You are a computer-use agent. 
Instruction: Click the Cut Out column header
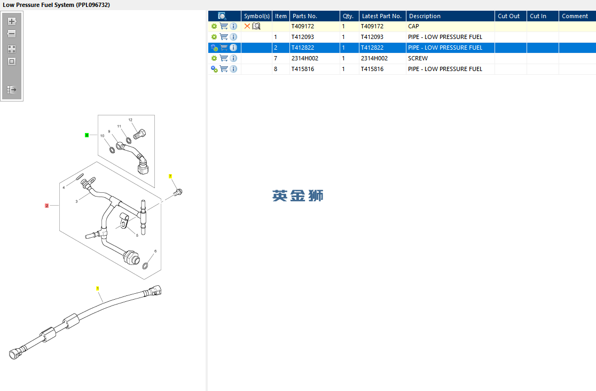(511, 16)
